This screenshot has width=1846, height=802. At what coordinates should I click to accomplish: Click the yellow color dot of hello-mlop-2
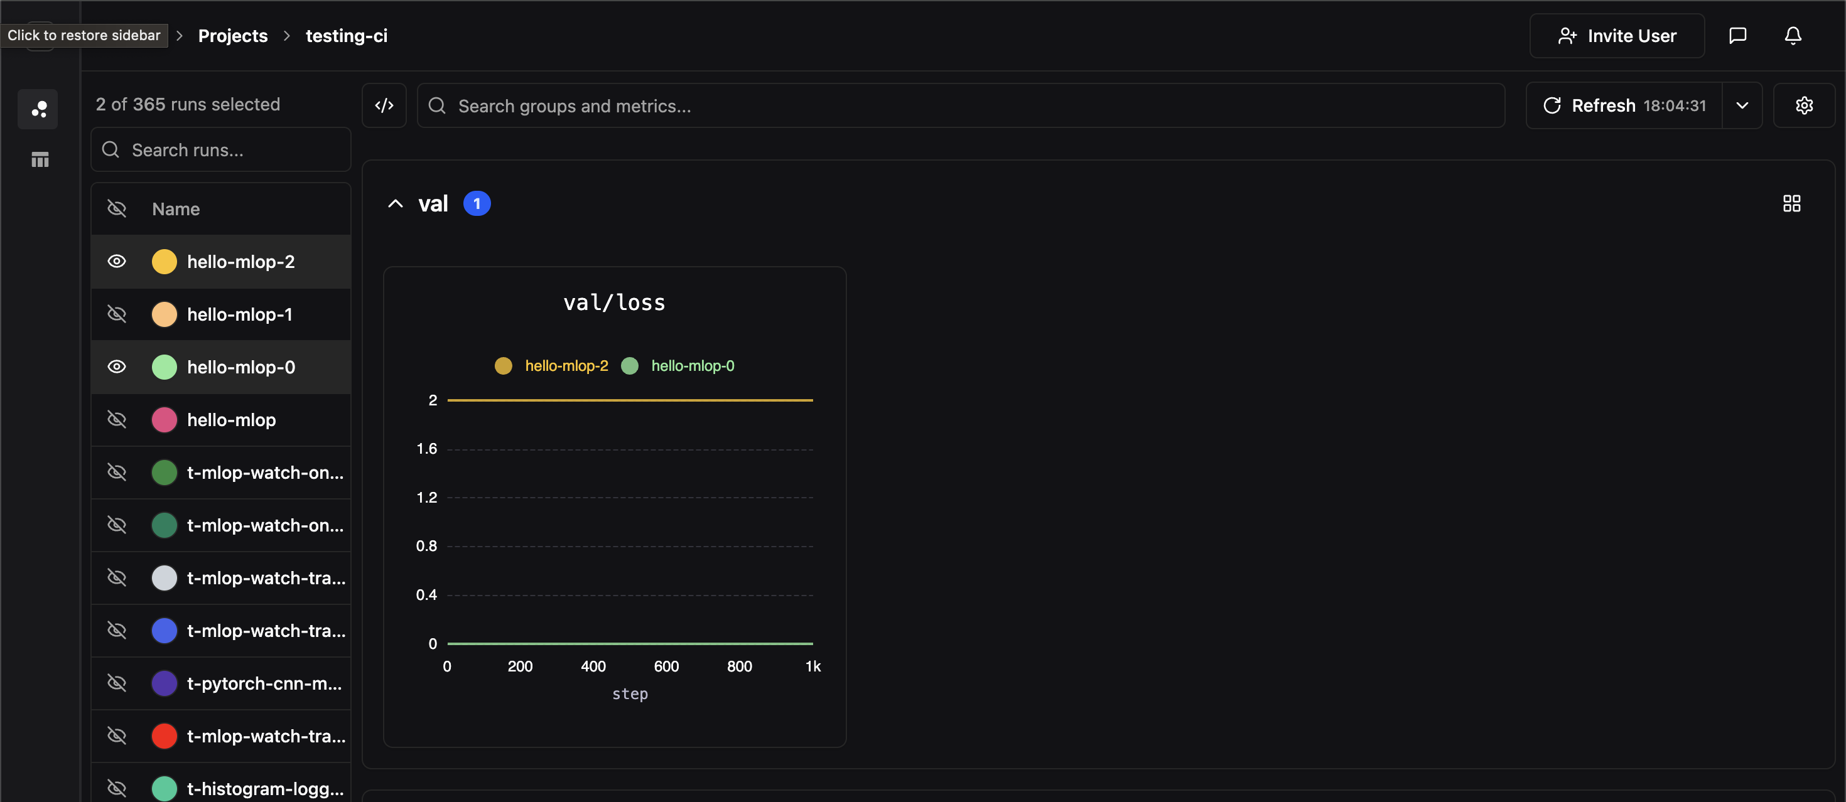click(x=165, y=260)
